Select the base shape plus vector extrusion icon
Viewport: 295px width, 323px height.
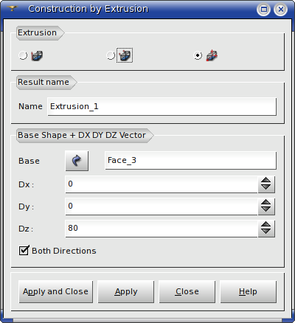[x=37, y=56]
